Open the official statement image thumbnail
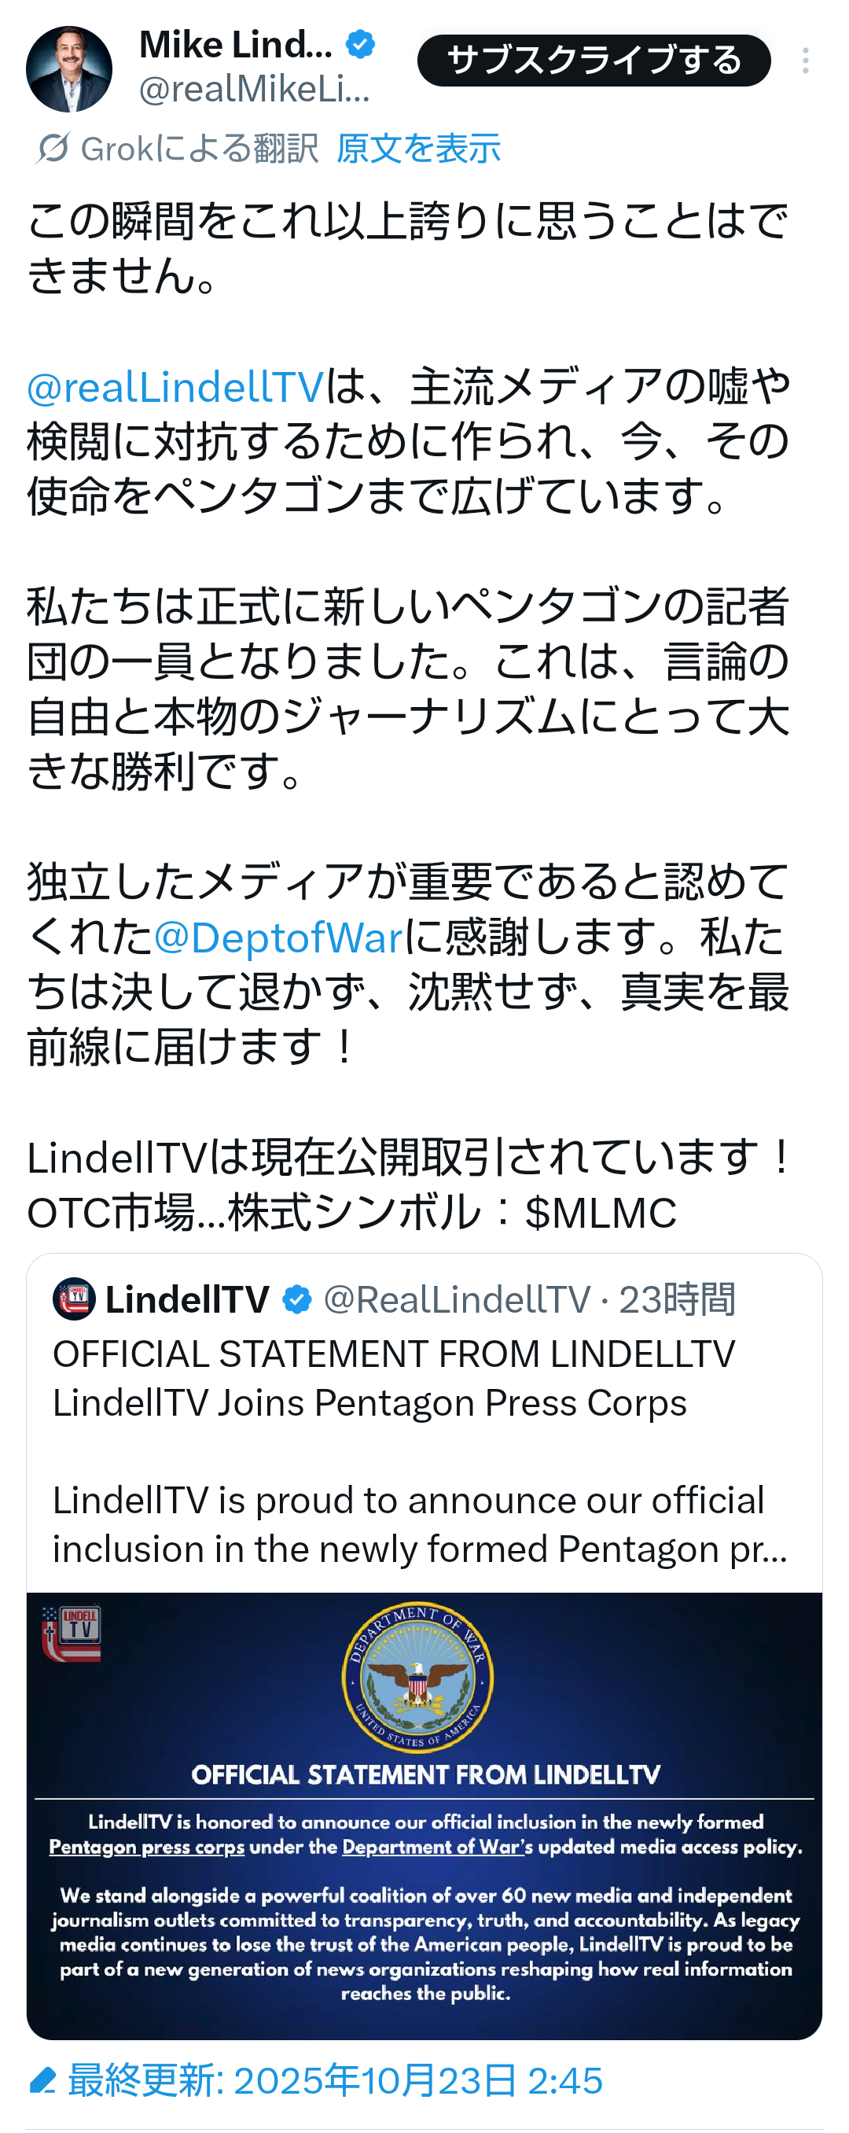 424,1815
